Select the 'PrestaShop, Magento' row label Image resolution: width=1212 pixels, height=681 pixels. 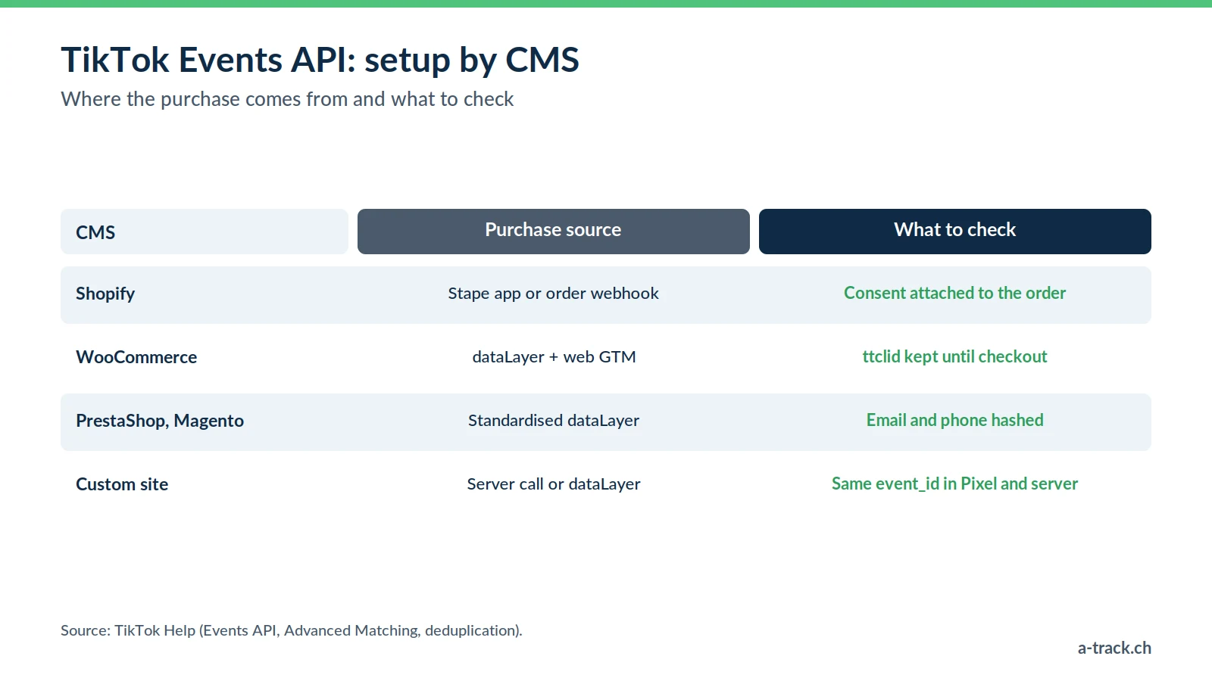pos(160,421)
